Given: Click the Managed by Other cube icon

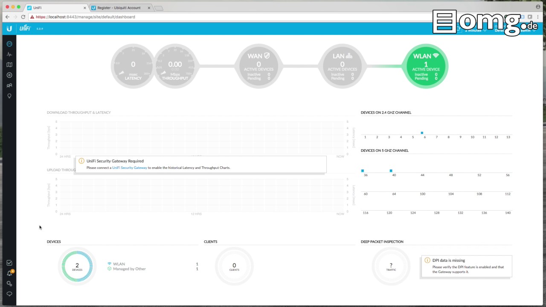Looking at the screenshot, I should tap(109, 269).
